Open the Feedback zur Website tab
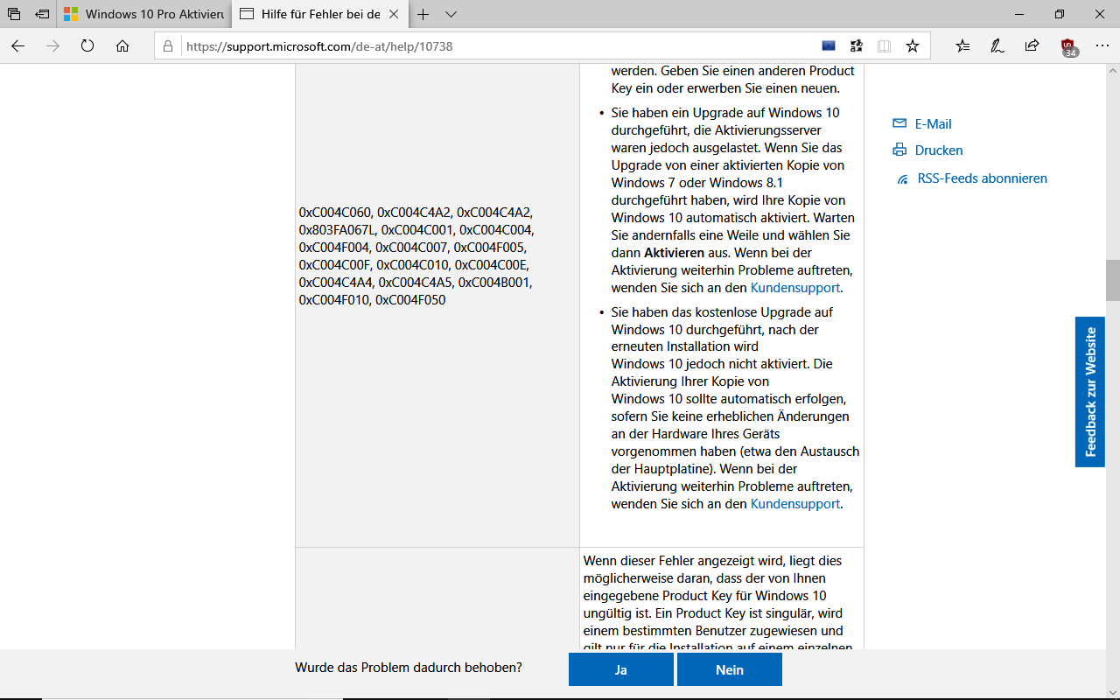 [x=1090, y=392]
